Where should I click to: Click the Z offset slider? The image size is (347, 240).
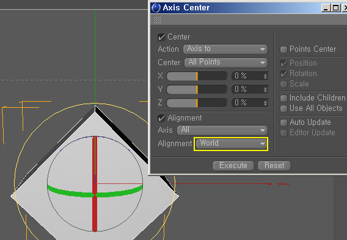(x=197, y=103)
